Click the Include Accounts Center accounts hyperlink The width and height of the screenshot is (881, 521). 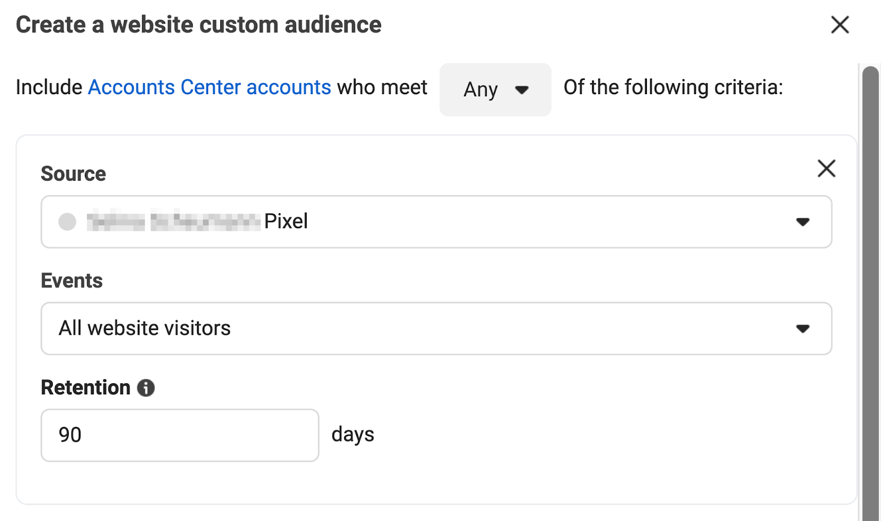(x=210, y=87)
